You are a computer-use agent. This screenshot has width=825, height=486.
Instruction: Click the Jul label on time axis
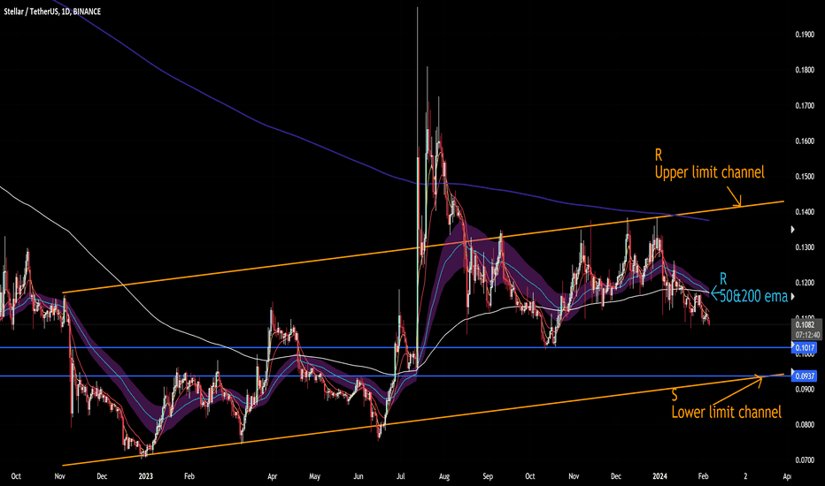401,476
